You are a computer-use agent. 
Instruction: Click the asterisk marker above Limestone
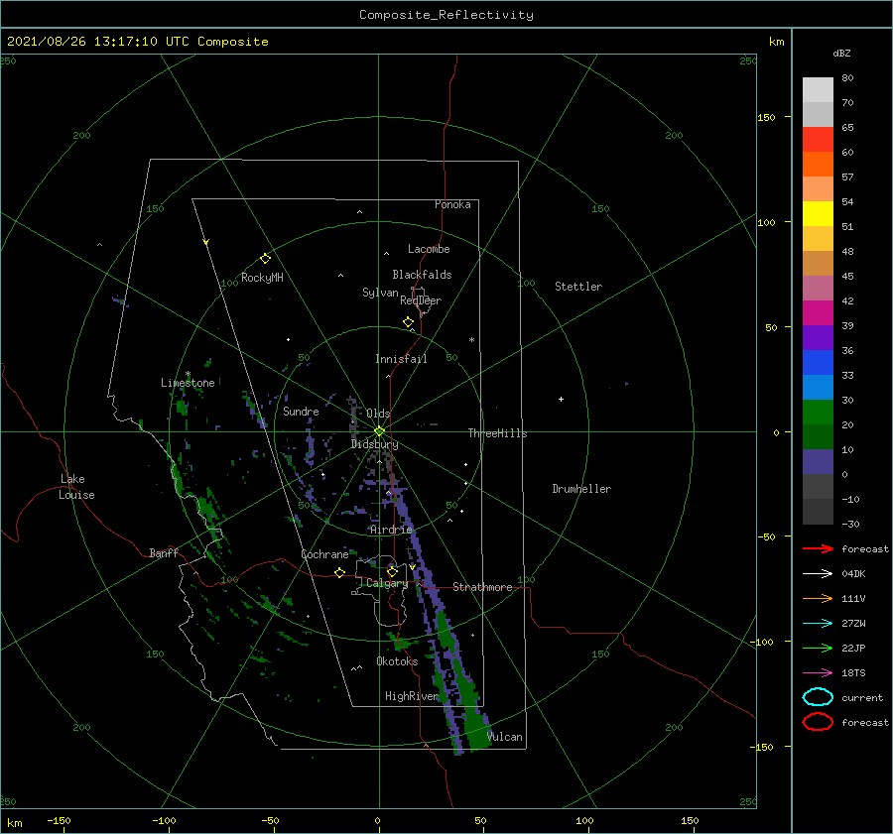click(188, 374)
